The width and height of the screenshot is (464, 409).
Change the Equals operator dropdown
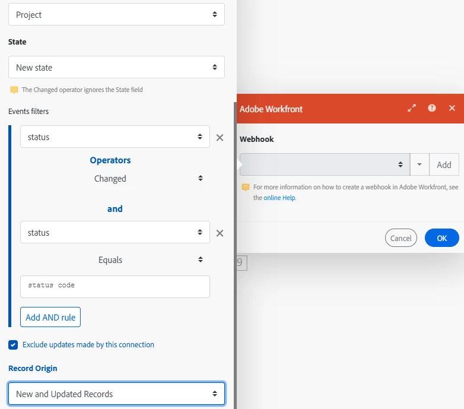pyautogui.click(x=115, y=259)
